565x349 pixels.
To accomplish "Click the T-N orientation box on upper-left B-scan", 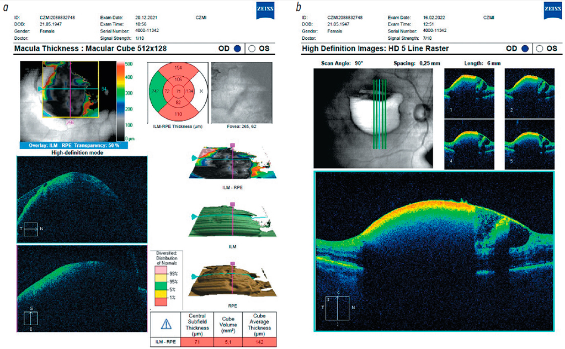I will tap(30, 229).
